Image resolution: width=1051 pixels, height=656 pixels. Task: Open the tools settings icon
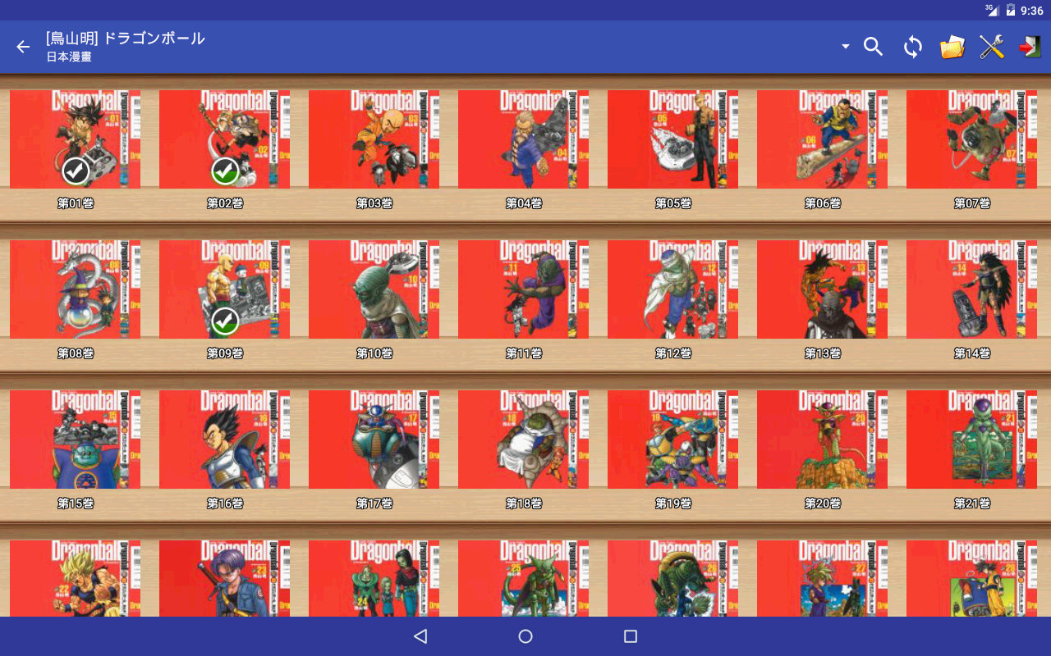(992, 47)
